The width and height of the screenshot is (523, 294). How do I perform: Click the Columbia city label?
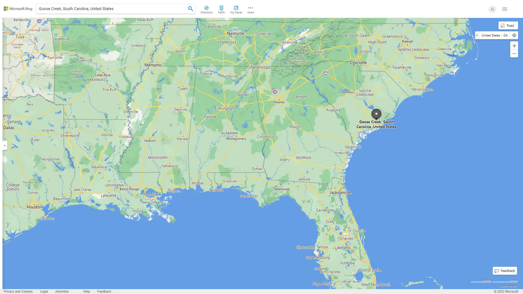coord(345,92)
